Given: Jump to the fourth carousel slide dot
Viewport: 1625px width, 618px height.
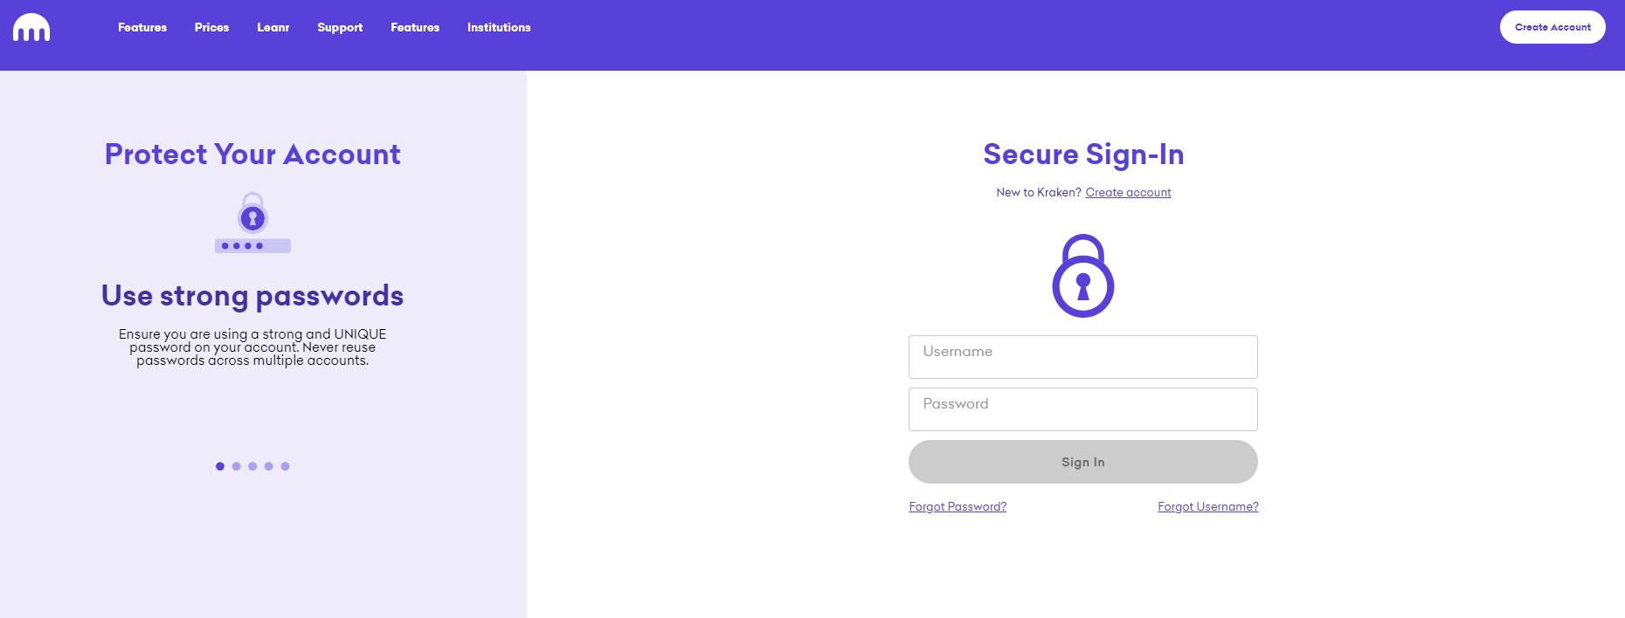Looking at the screenshot, I should (x=269, y=466).
